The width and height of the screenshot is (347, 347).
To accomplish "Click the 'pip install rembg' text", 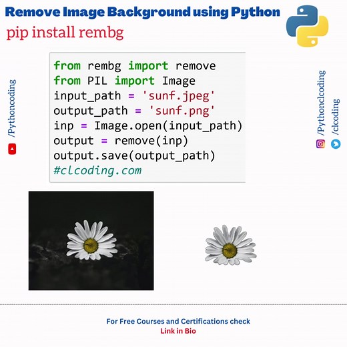I will 65,33.
